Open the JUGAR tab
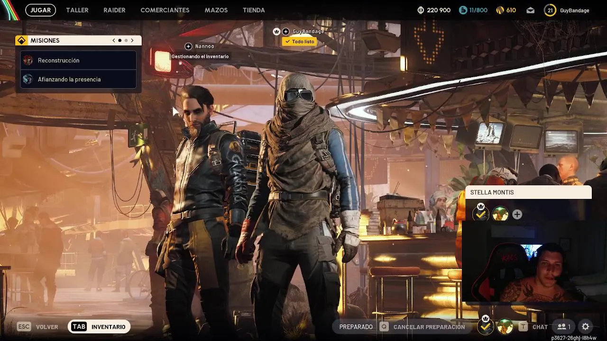The image size is (607, 341). click(41, 10)
